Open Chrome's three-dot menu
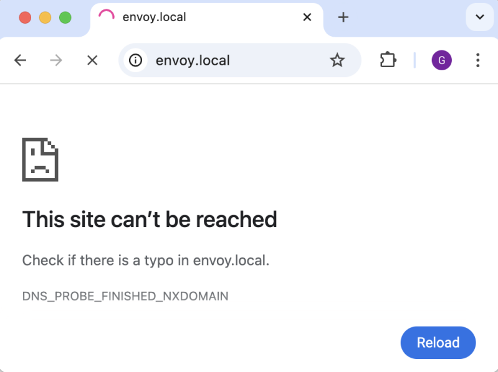 (477, 60)
